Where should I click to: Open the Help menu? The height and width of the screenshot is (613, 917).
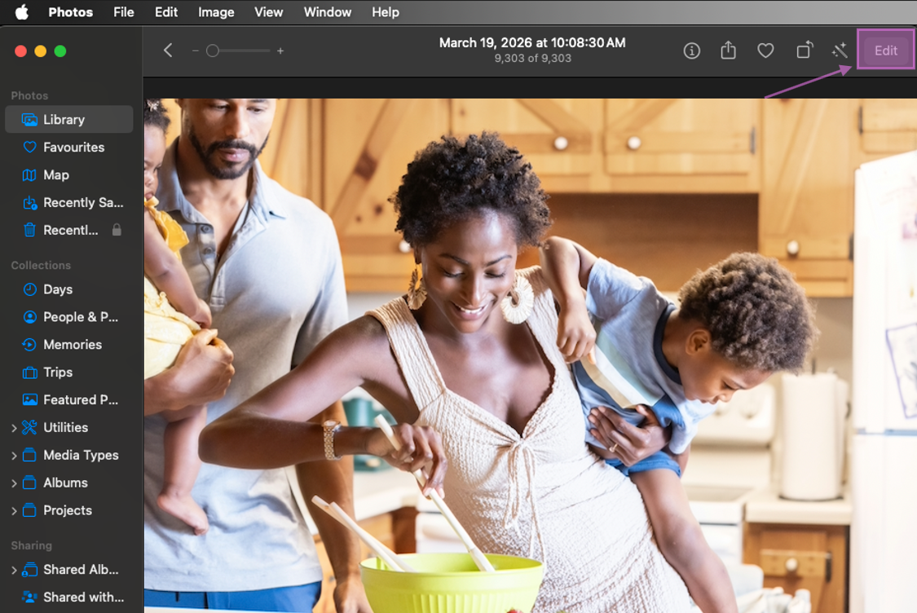pos(386,12)
